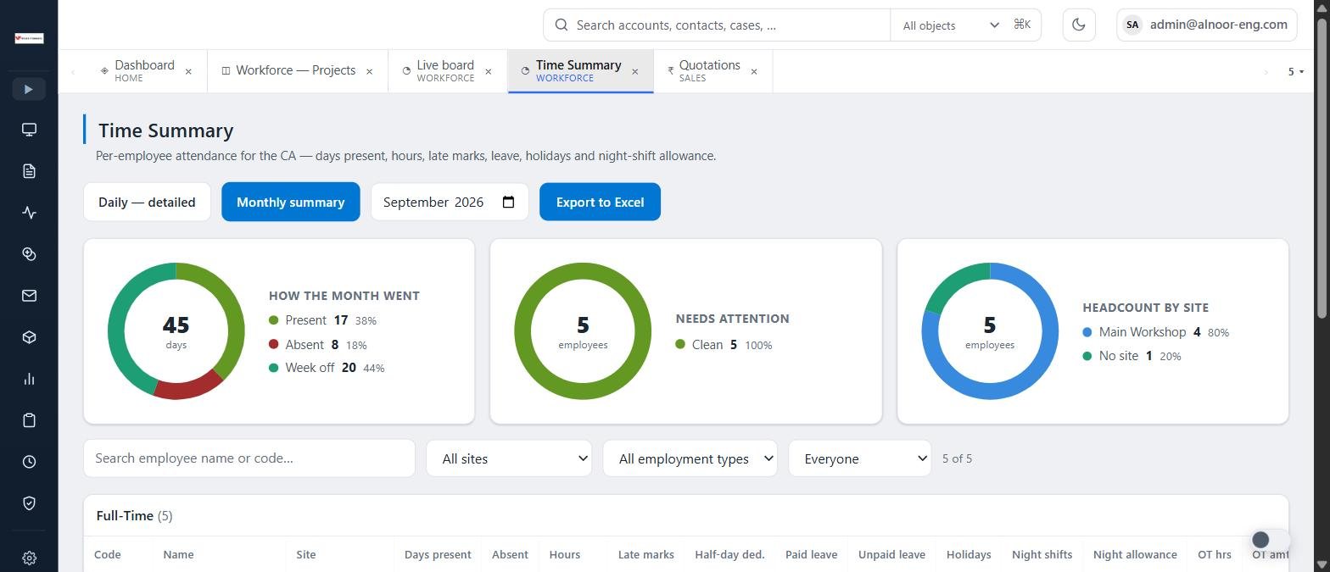Open the tab count dropdown showing 5
Screen dimensions: 1330x572
point(1295,72)
